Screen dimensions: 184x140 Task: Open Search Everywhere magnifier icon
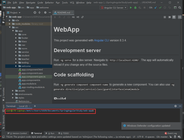(x=180, y=8)
